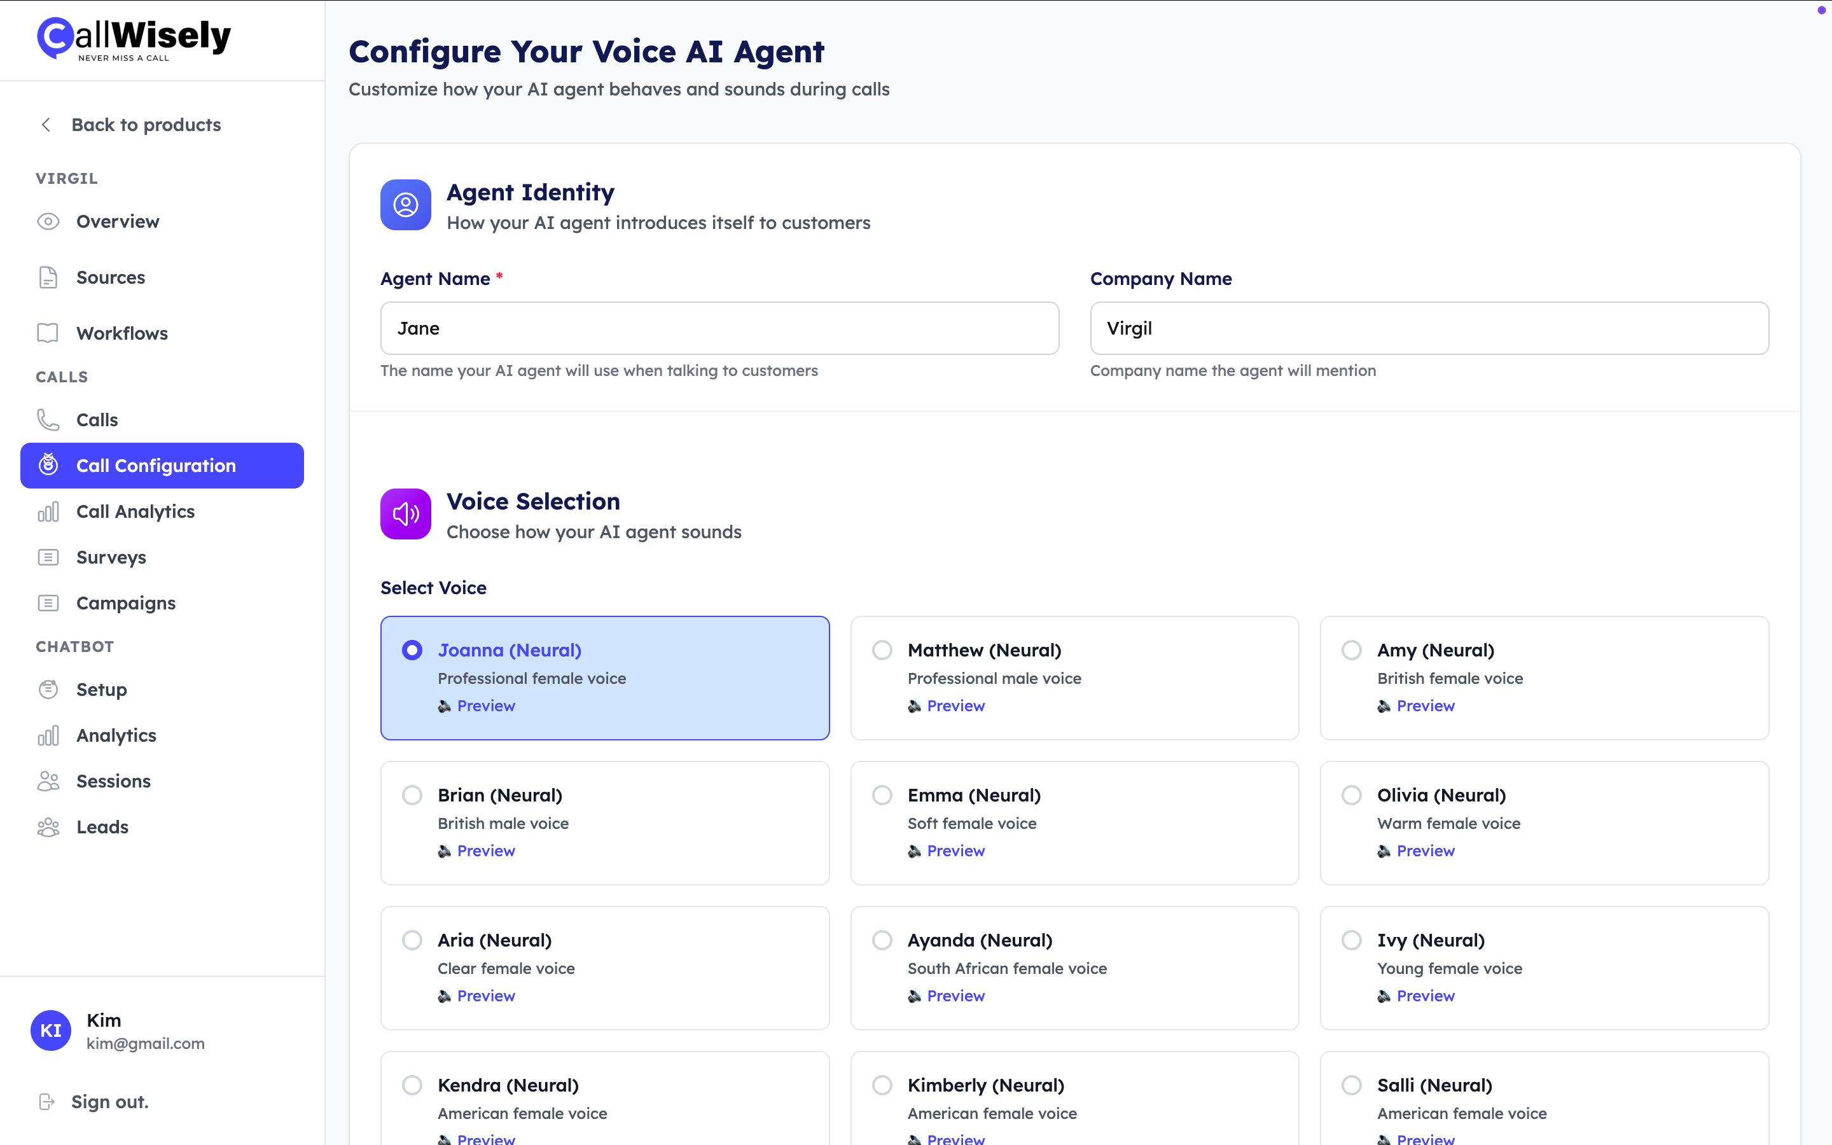The image size is (1832, 1145).
Task: Open the Campaigns sidebar item
Action: point(126,604)
